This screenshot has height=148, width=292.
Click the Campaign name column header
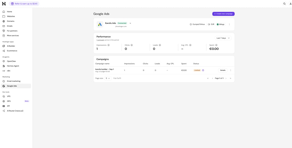tap(102, 64)
